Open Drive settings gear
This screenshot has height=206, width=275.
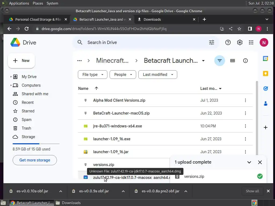240,42
